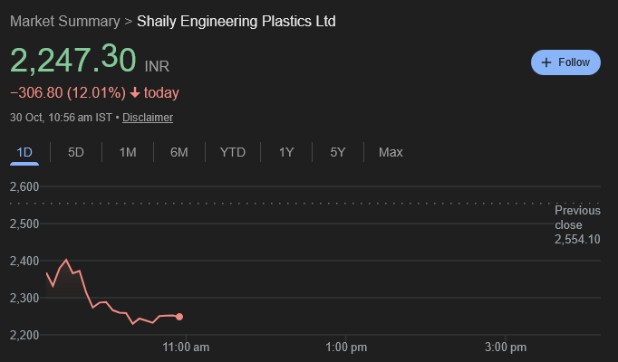
Task: Click the Market Summary breadcrumb link
Action: [x=64, y=21]
